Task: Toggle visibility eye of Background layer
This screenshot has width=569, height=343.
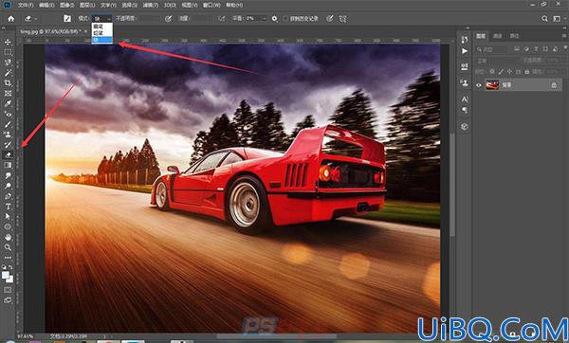Action: 479,85
